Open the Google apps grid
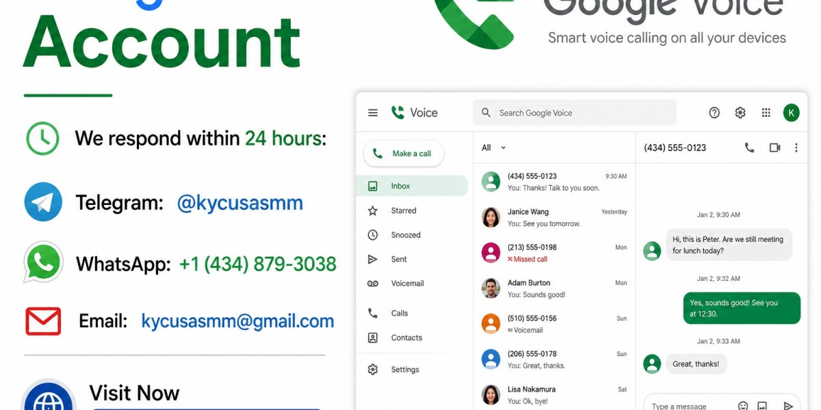The height and width of the screenshot is (410, 821). tap(766, 113)
